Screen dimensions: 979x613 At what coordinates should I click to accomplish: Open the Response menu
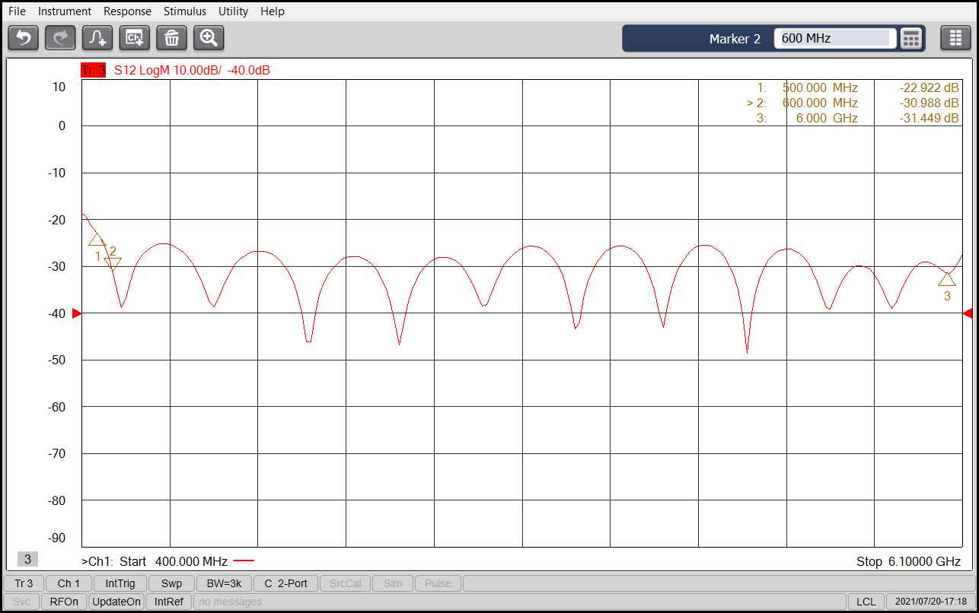coord(127,11)
